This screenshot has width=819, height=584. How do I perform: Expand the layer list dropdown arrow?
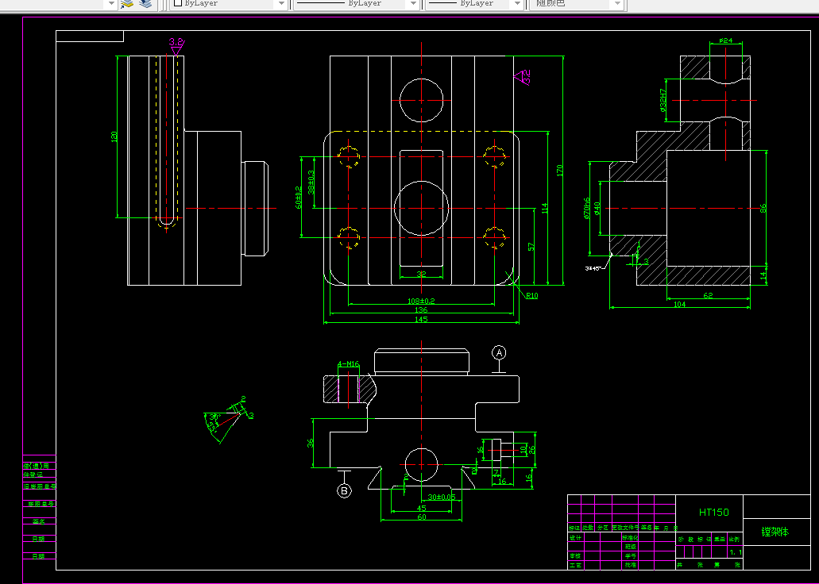tap(110, 4)
